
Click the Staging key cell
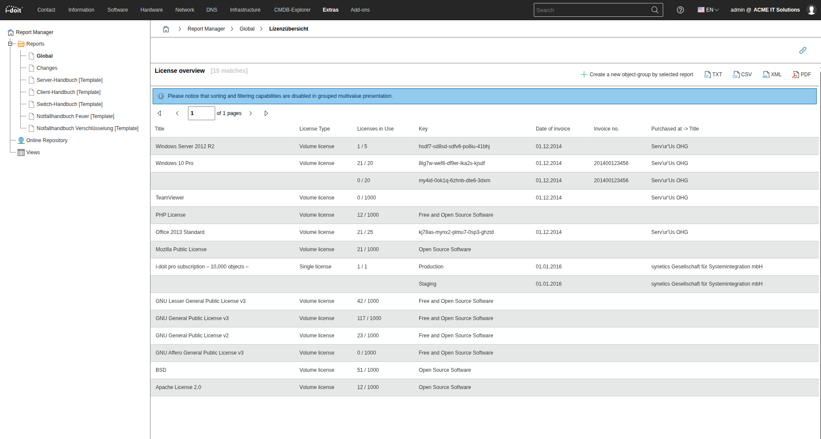coord(427,284)
